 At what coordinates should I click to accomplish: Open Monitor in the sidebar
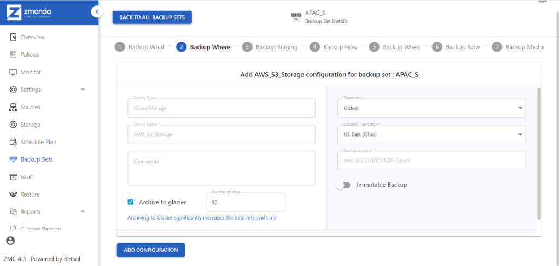click(x=31, y=72)
